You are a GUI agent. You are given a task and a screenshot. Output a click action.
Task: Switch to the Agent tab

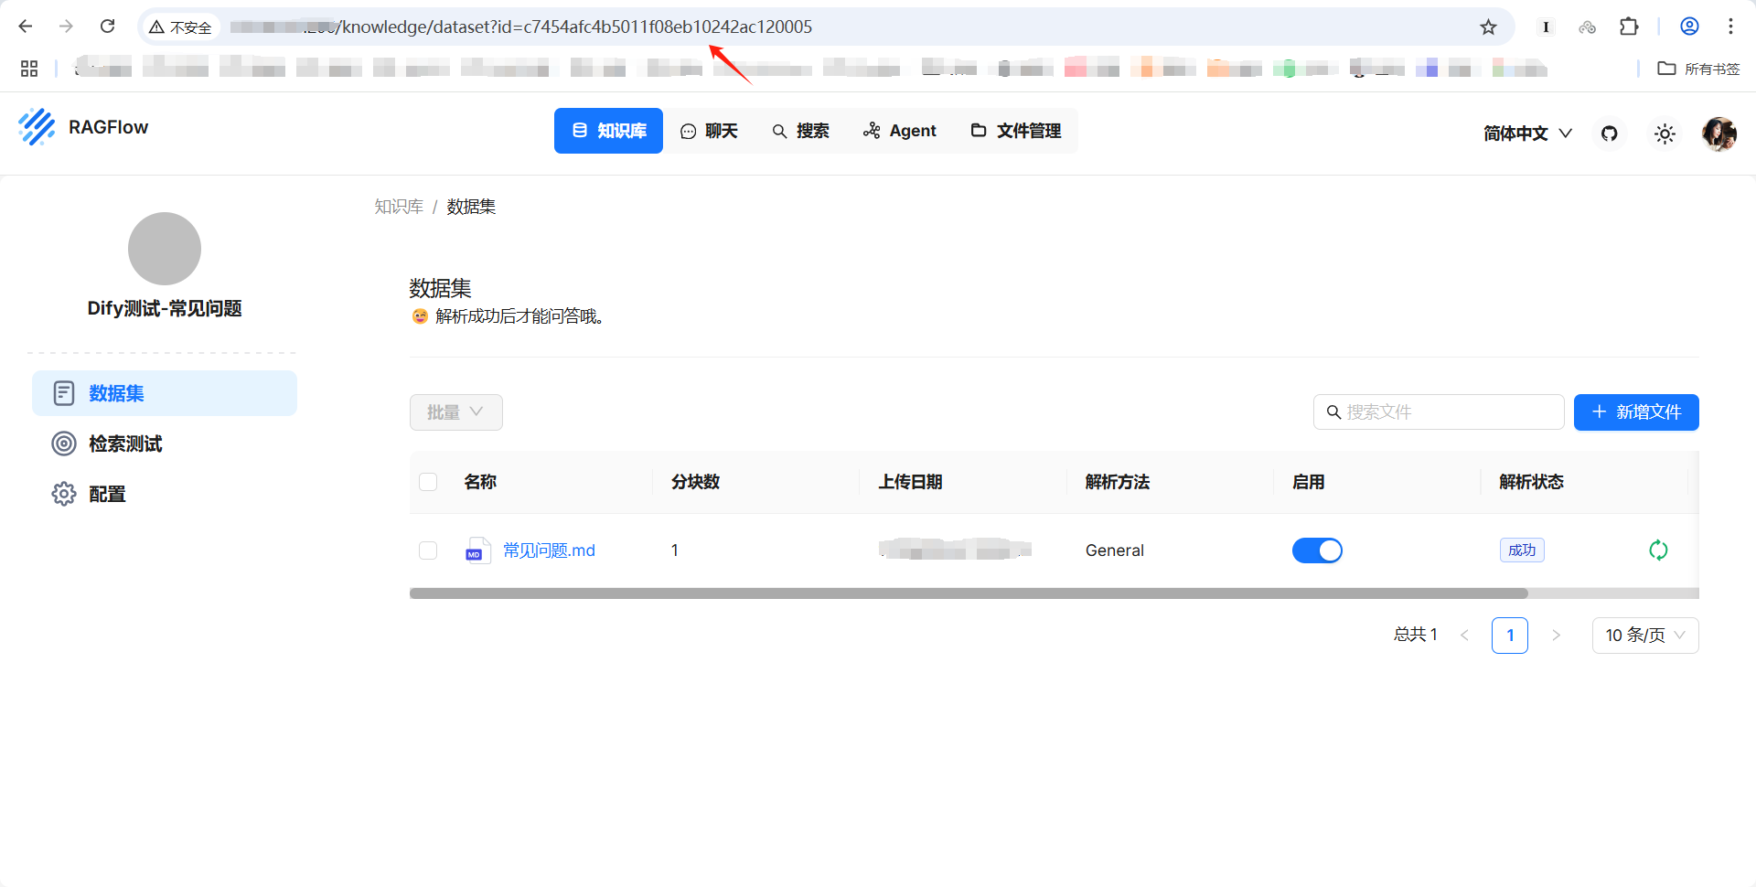[x=900, y=131]
